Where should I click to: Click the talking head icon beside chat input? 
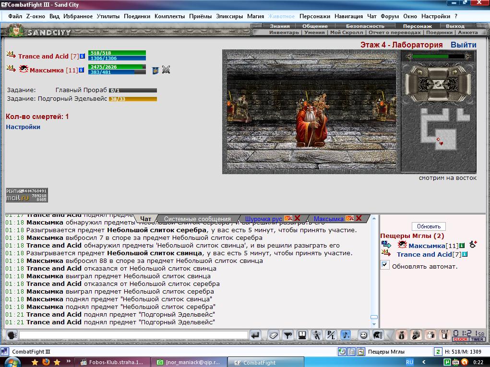(x=12, y=335)
